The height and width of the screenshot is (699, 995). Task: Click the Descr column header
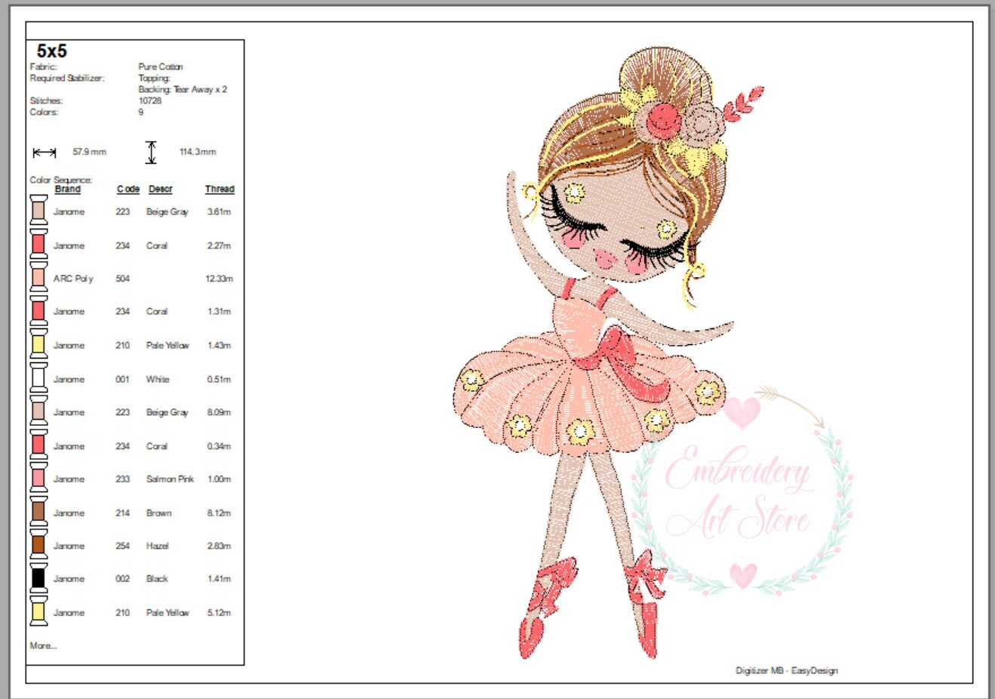coord(161,189)
